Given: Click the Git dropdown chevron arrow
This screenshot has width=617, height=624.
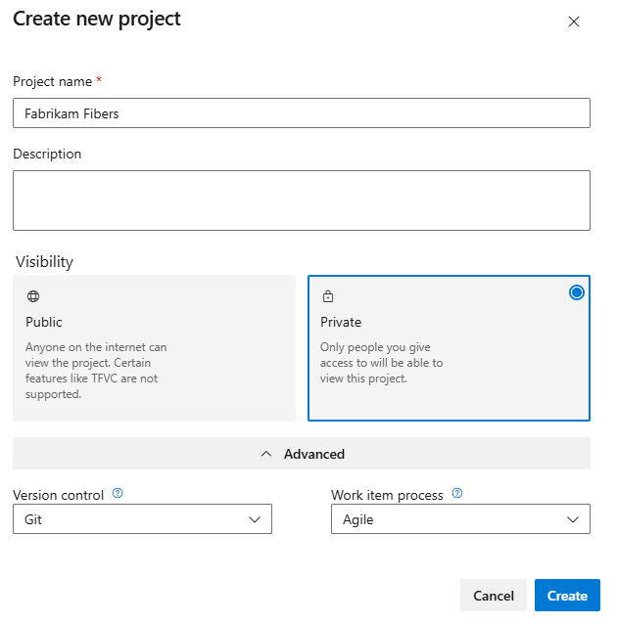Looking at the screenshot, I should click(x=255, y=519).
